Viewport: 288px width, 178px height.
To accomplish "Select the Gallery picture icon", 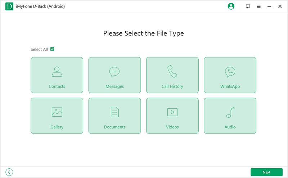I will click(x=57, y=112).
